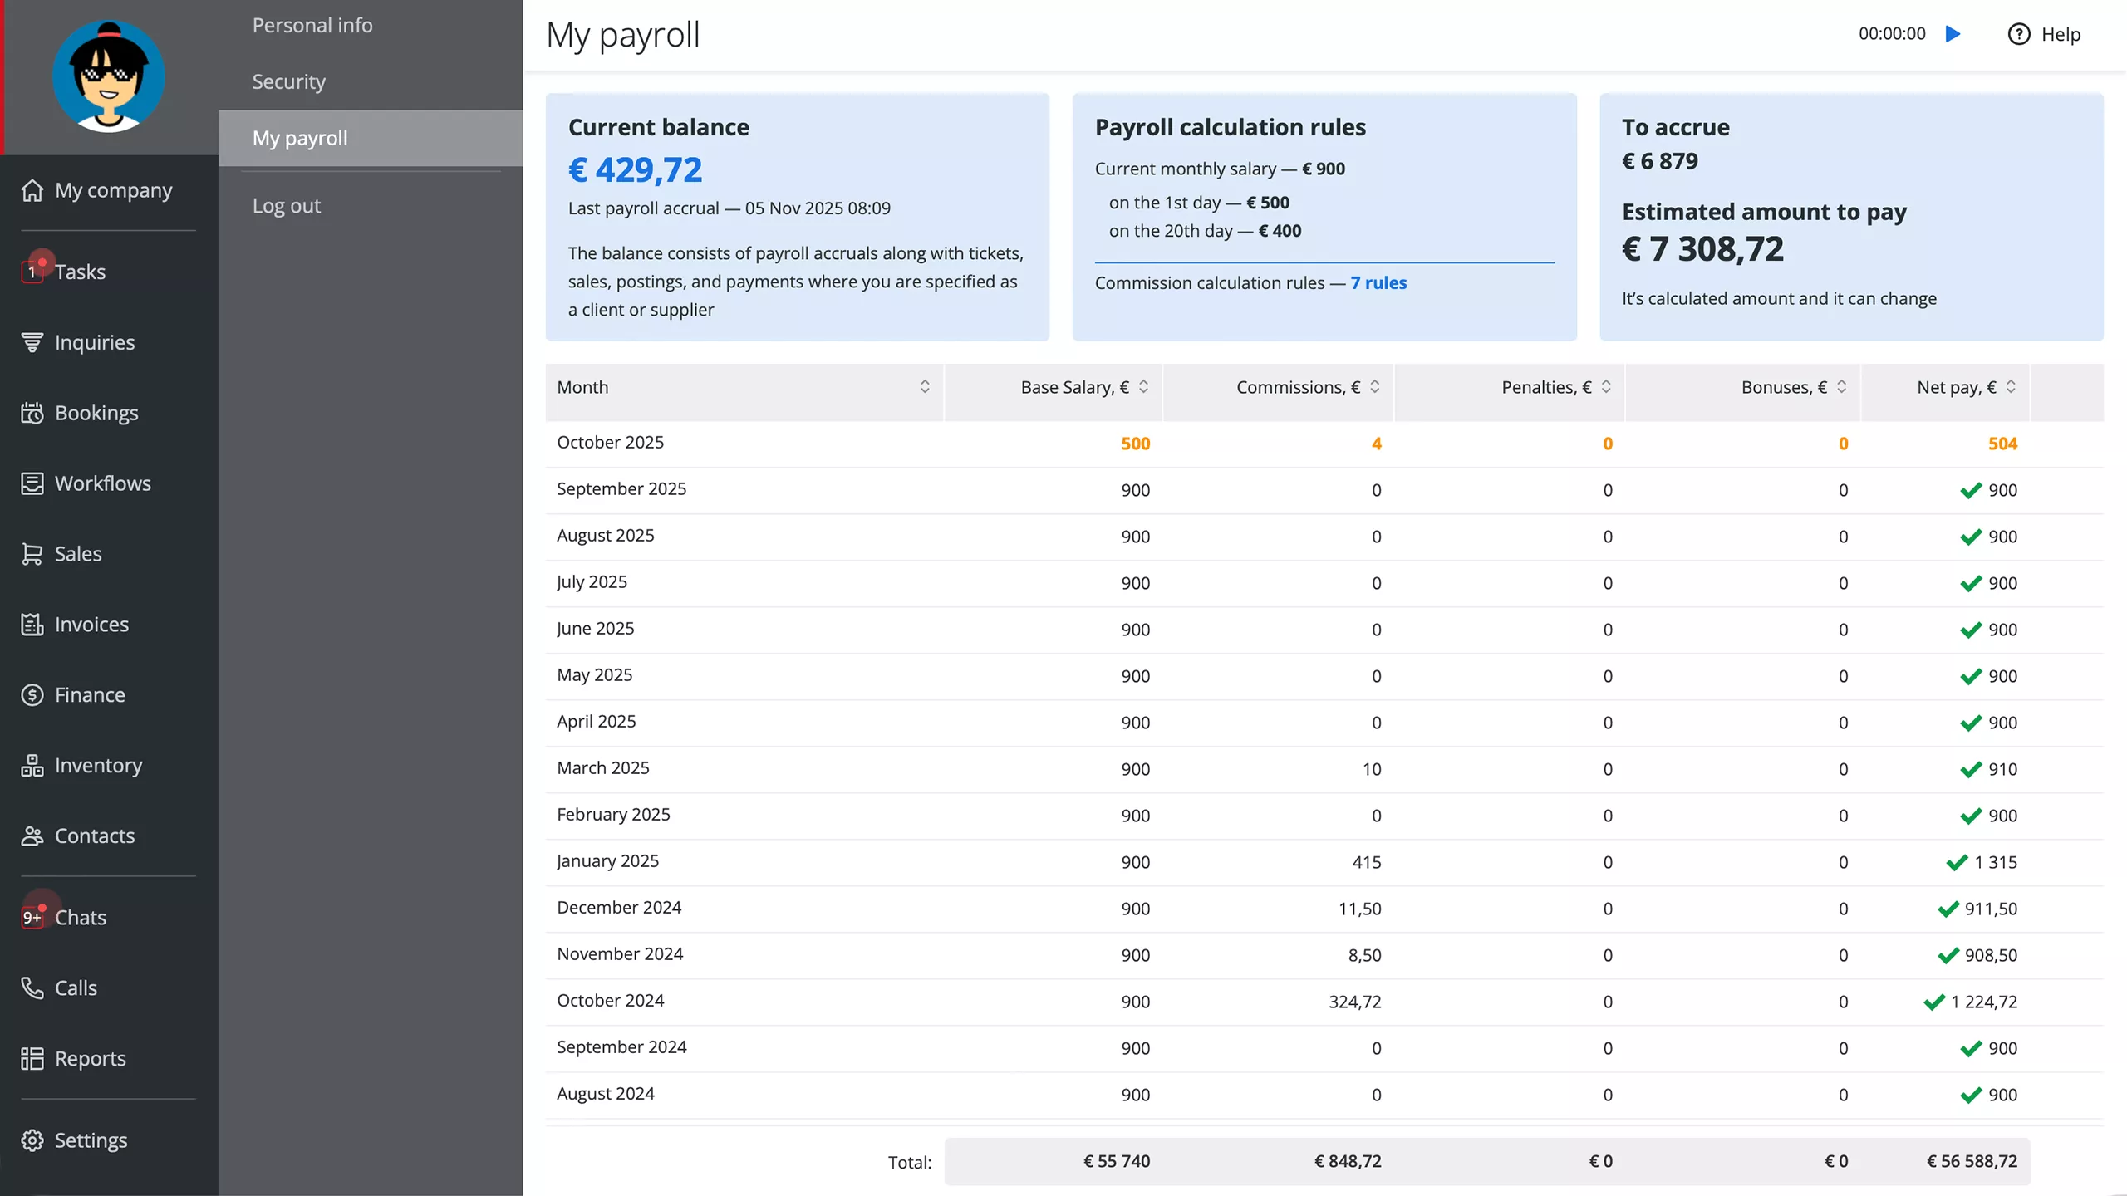2127x1196 pixels.
Task: Open Bookings calendar icon
Action: pos(32,413)
